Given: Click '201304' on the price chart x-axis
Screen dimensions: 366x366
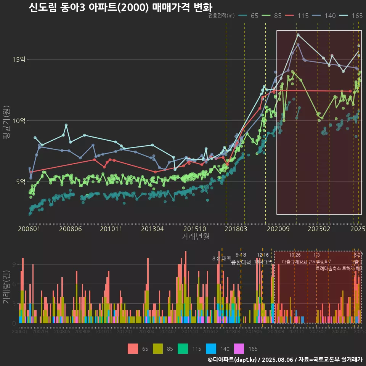Looking at the screenshot, I should tap(152, 229).
